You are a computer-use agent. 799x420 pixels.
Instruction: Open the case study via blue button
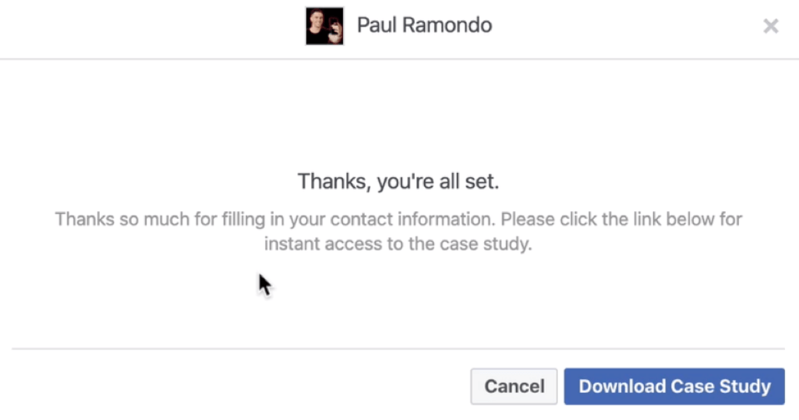tap(674, 387)
